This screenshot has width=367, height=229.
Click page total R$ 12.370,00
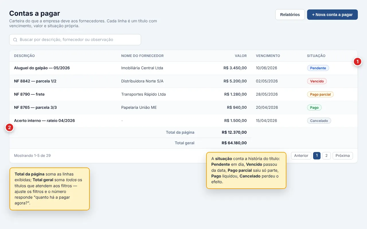tap(234, 133)
